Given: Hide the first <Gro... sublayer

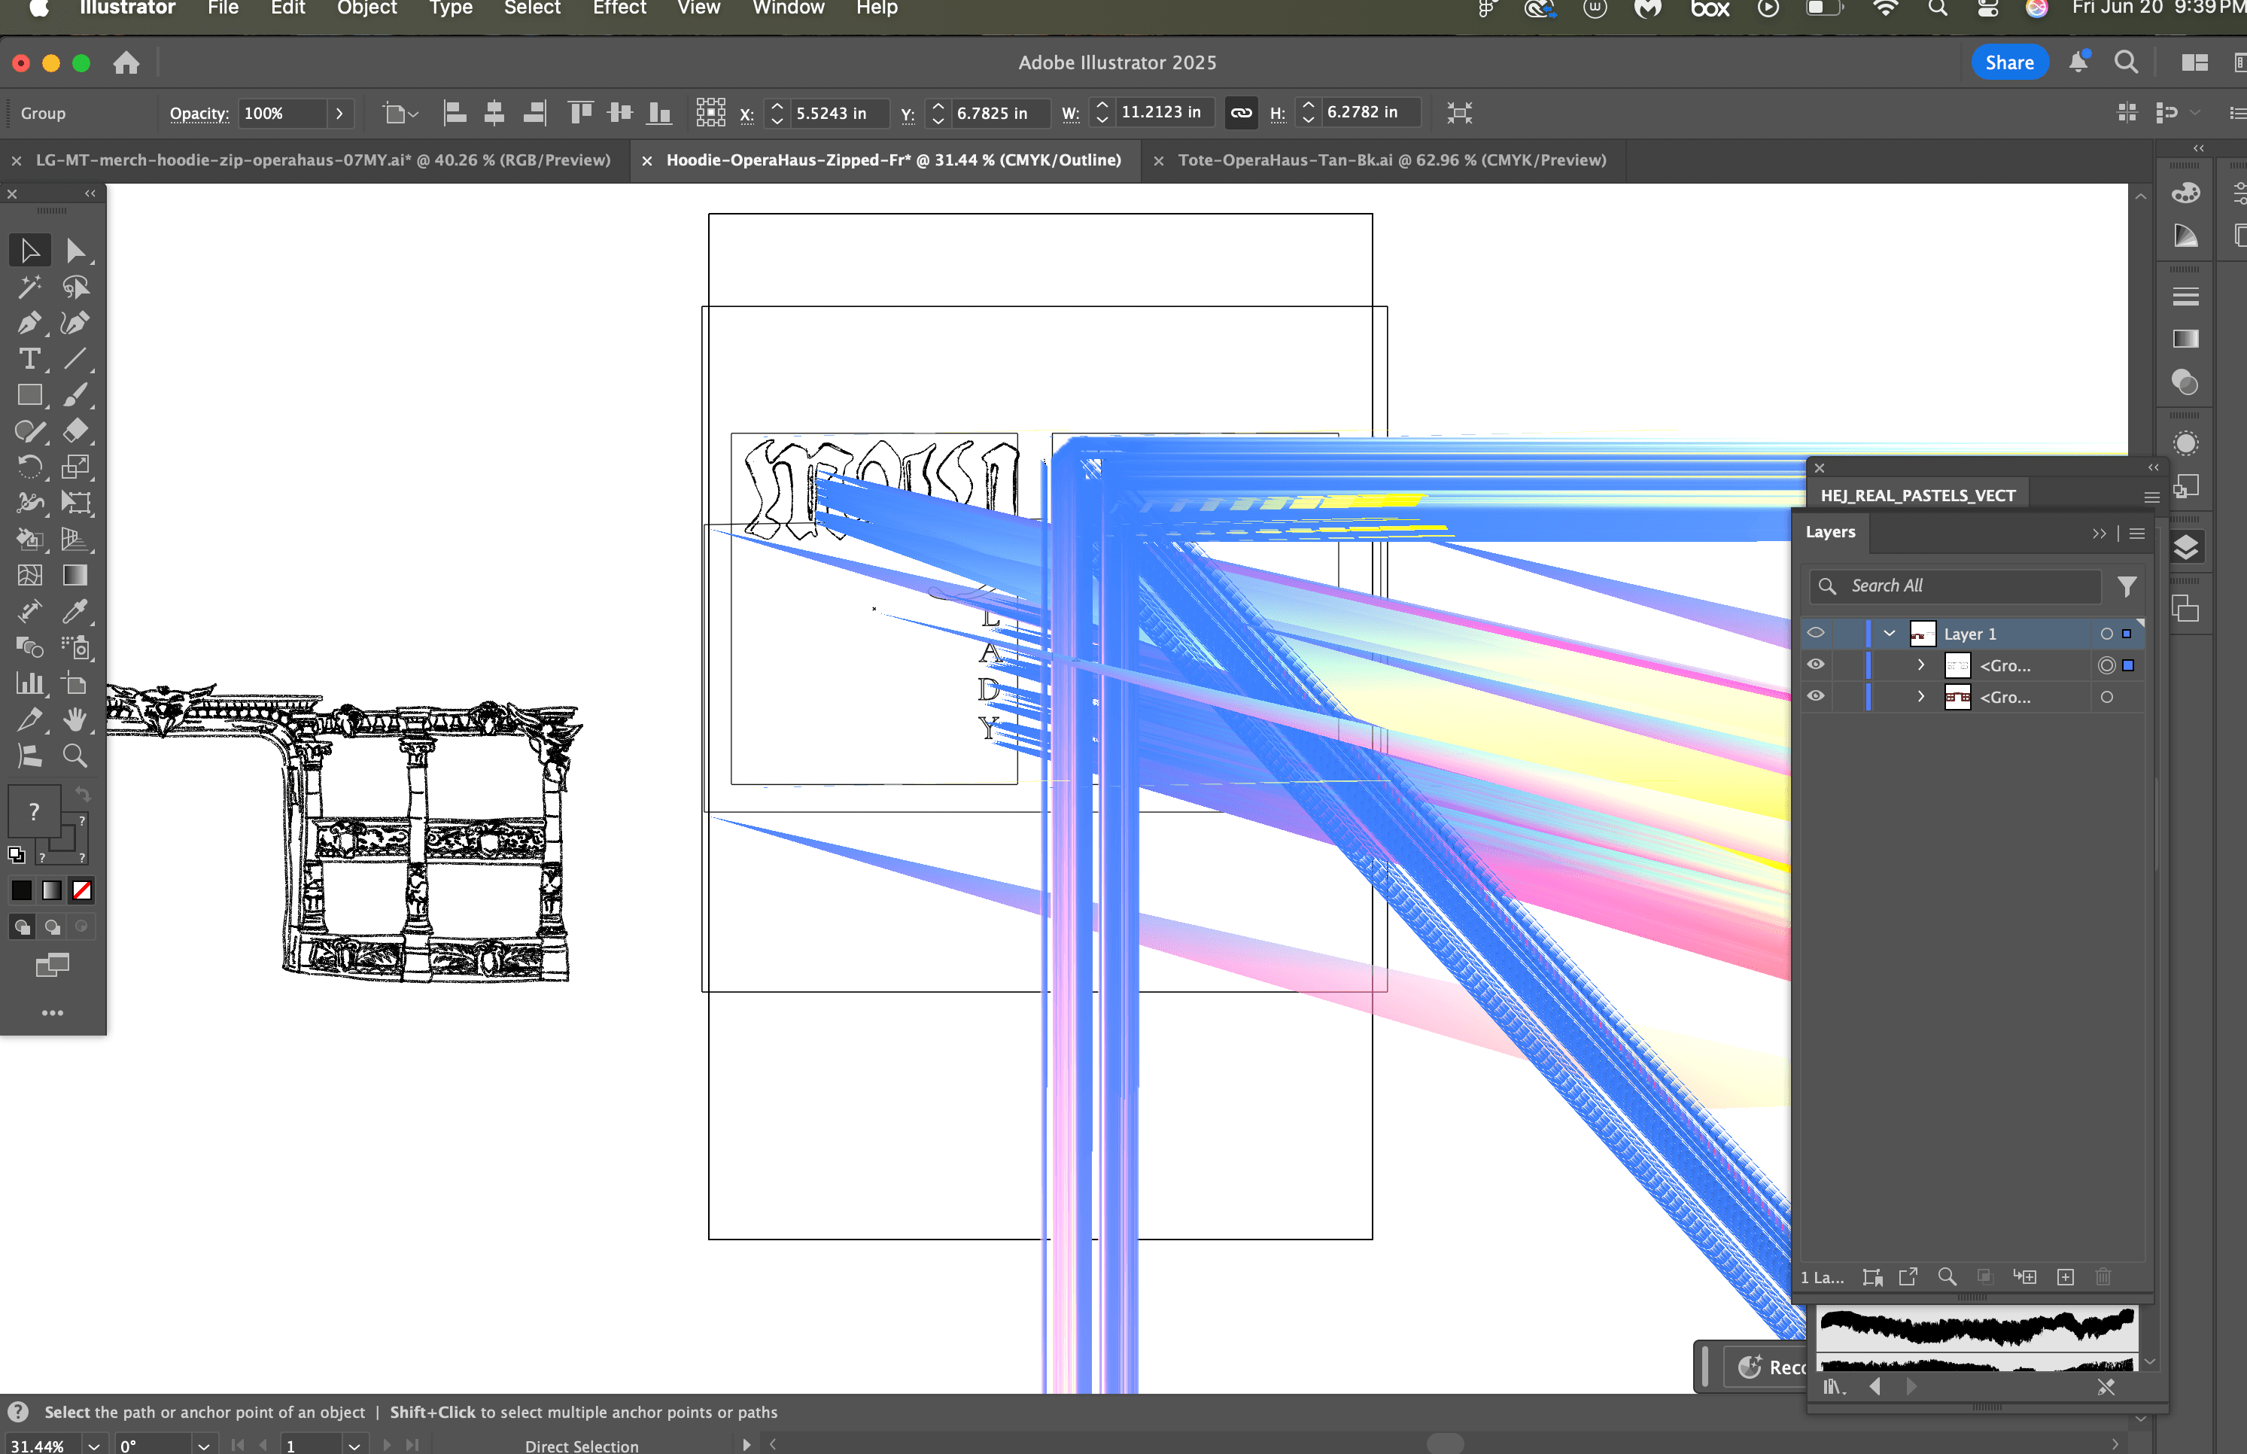Looking at the screenshot, I should [1816, 665].
